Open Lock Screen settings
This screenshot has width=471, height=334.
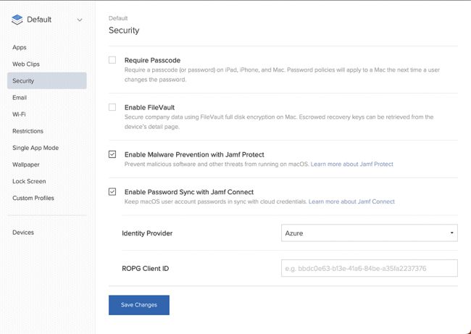[x=29, y=181]
